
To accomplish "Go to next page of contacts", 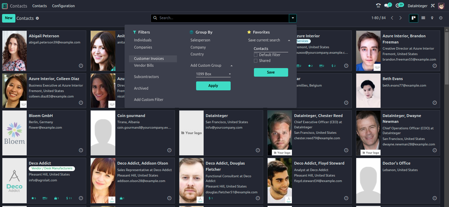I will click(x=400, y=18).
